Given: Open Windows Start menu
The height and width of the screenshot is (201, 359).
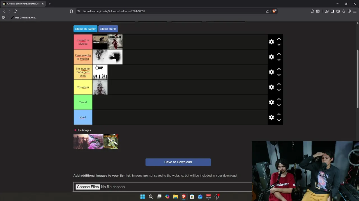Looking at the screenshot, I should point(142,197).
